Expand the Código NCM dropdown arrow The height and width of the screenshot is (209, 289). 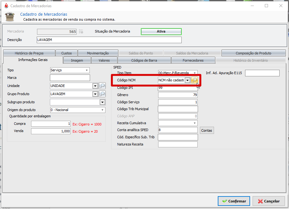click(x=187, y=80)
